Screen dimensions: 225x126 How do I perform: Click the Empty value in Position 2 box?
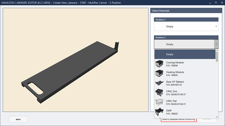click(170, 44)
